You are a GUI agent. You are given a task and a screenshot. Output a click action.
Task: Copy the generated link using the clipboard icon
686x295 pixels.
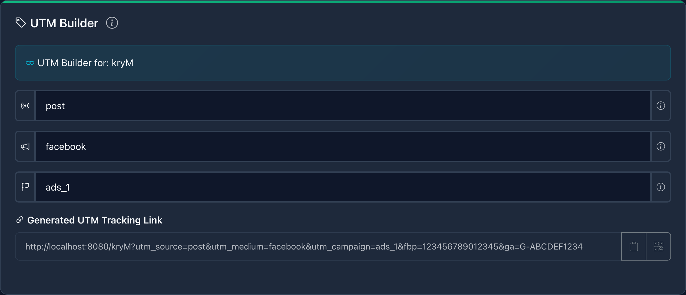pos(633,246)
